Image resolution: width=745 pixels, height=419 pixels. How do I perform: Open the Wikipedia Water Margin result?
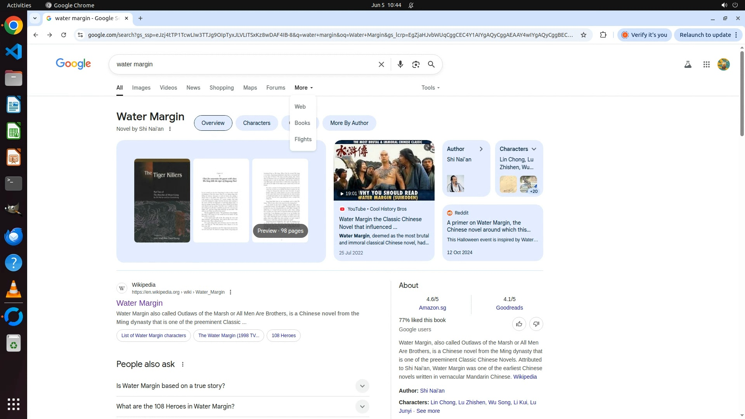pos(139,303)
